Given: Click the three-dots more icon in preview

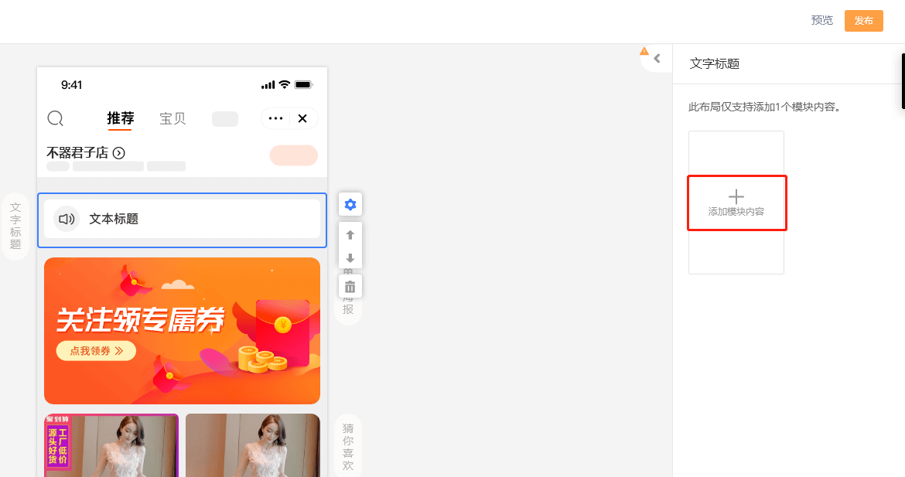Looking at the screenshot, I should pyautogui.click(x=276, y=118).
